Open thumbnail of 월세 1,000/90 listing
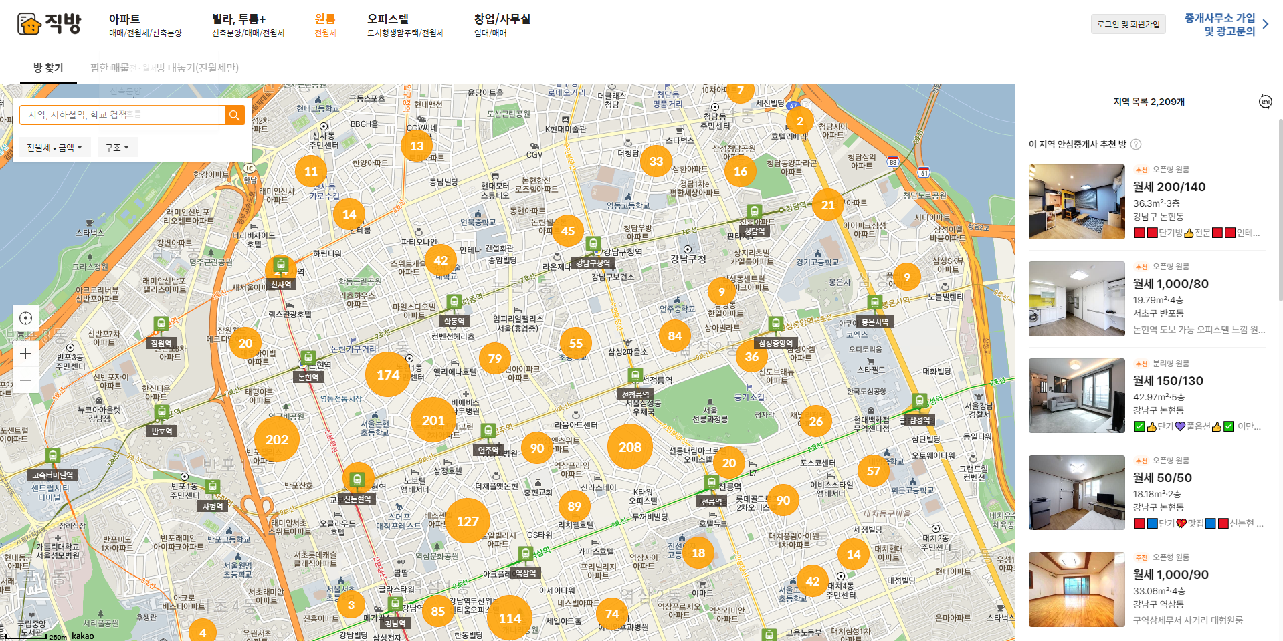The height and width of the screenshot is (641, 1283). pos(1077,590)
